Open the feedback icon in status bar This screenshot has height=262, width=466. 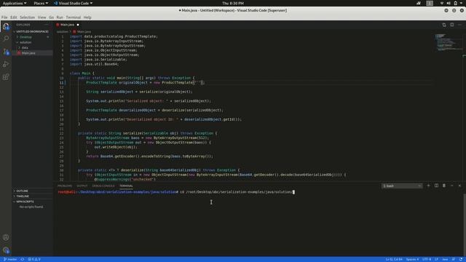[x=454, y=259]
